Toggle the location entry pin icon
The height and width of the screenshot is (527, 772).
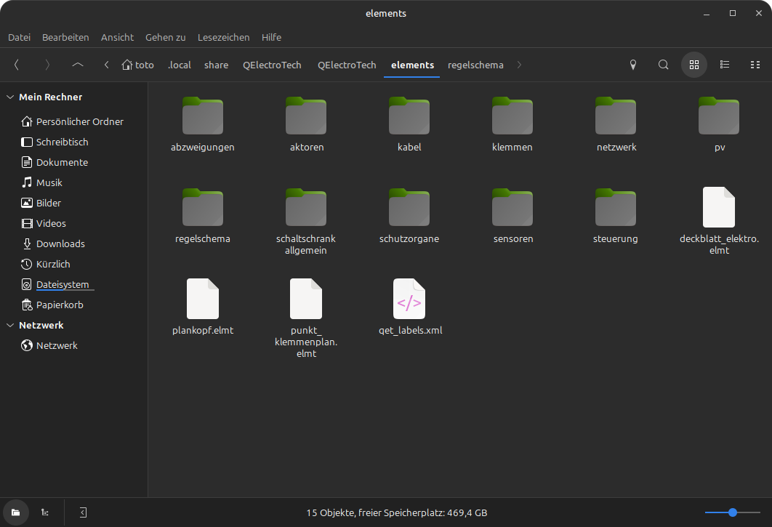pyautogui.click(x=632, y=65)
